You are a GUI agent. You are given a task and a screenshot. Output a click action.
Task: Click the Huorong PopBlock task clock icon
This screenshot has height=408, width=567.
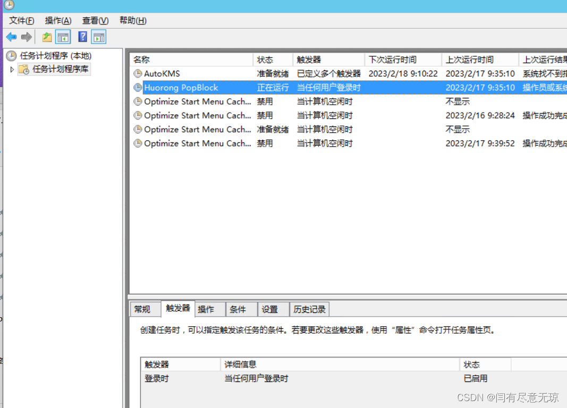click(138, 88)
